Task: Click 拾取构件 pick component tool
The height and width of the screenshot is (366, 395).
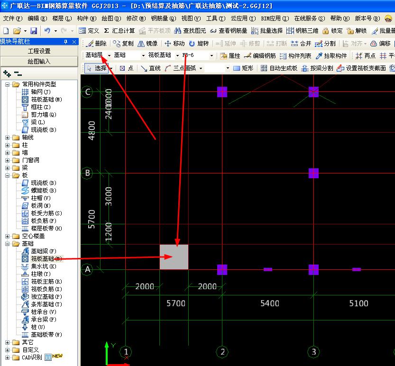Action: (331, 55)
